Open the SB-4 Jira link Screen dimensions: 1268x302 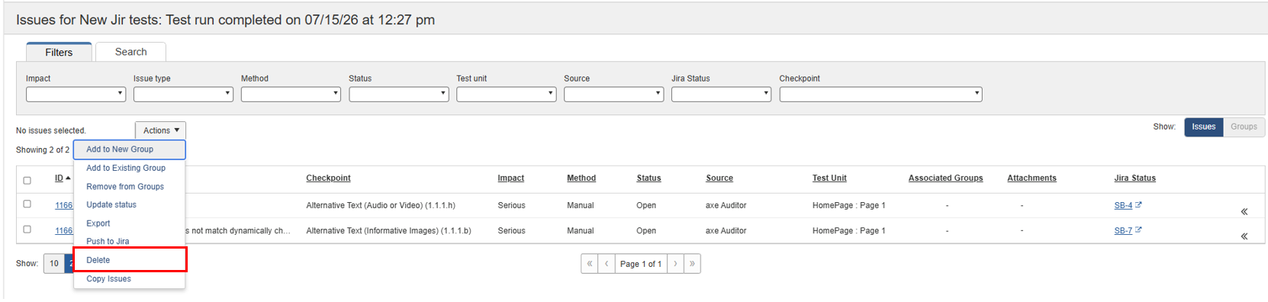tap(1123, 205)
